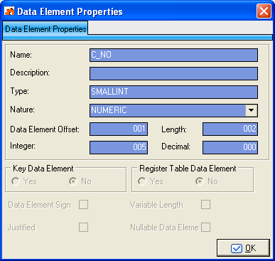This screenshot has width=275, height=261.
Task: Confirm with the OK button
Action: [x=243, y=248]
